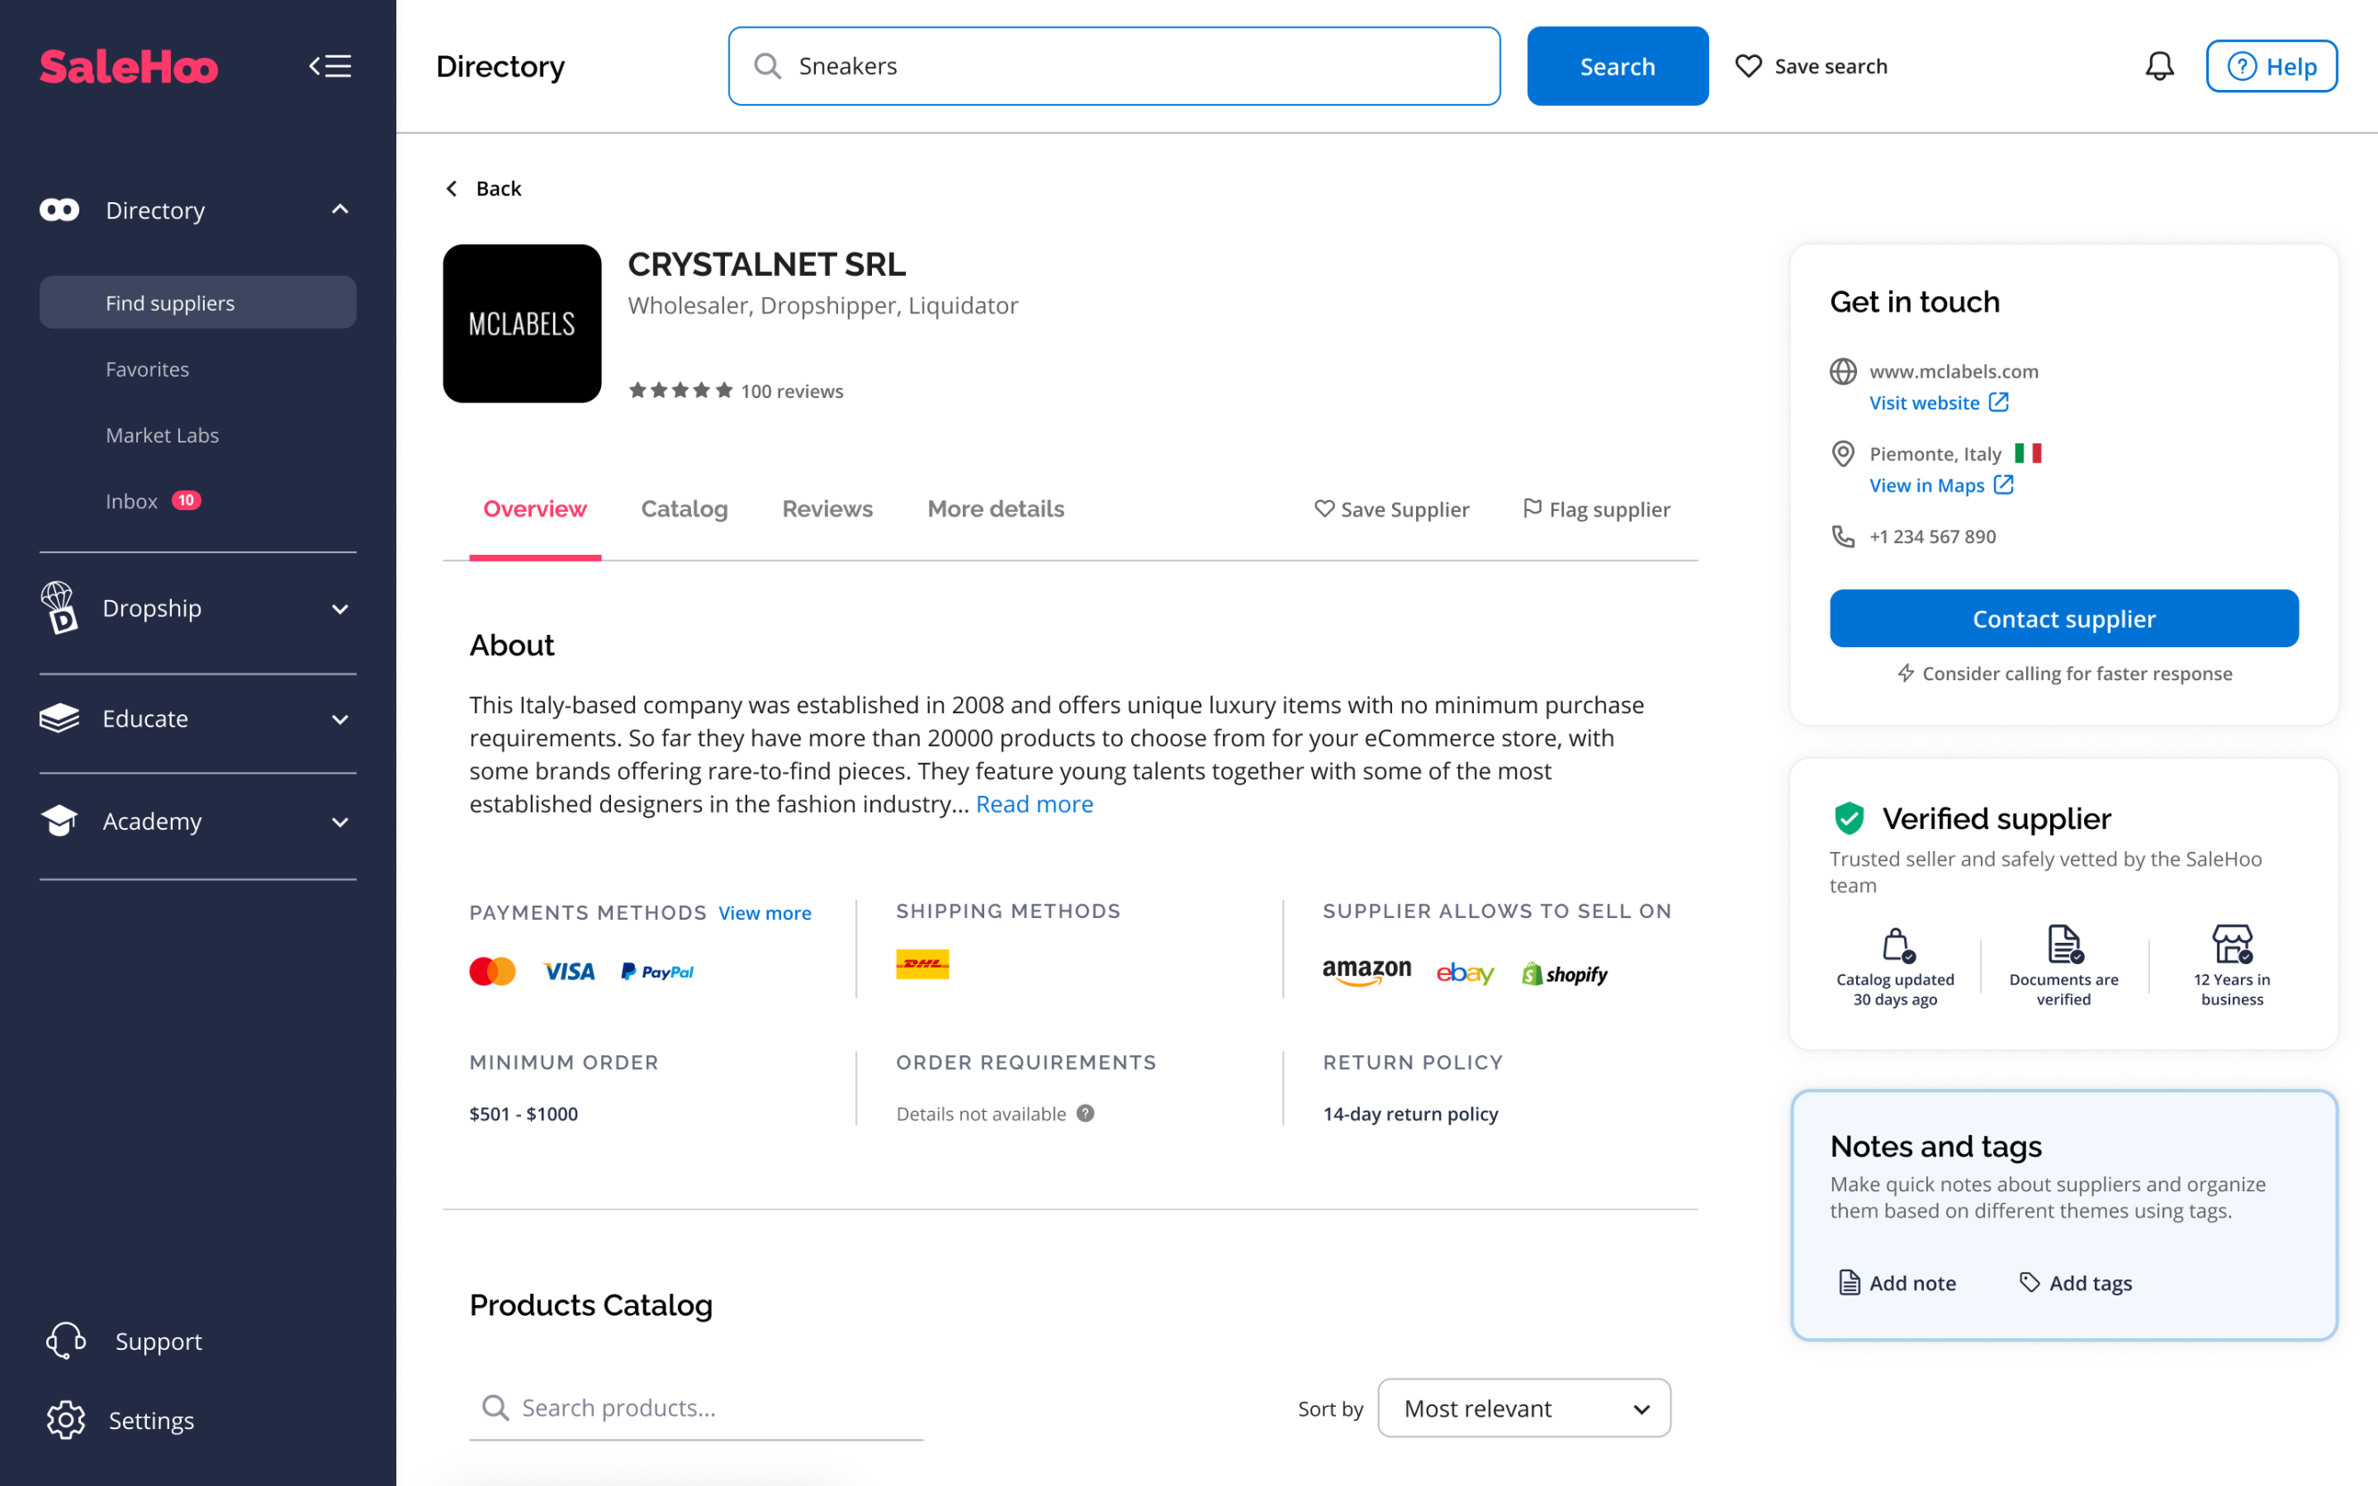Image resolution: width=2378 pixels, height=1486 pixels.
Task: Click the 12 Years in business icon
Action: [x=2232, y=945]
